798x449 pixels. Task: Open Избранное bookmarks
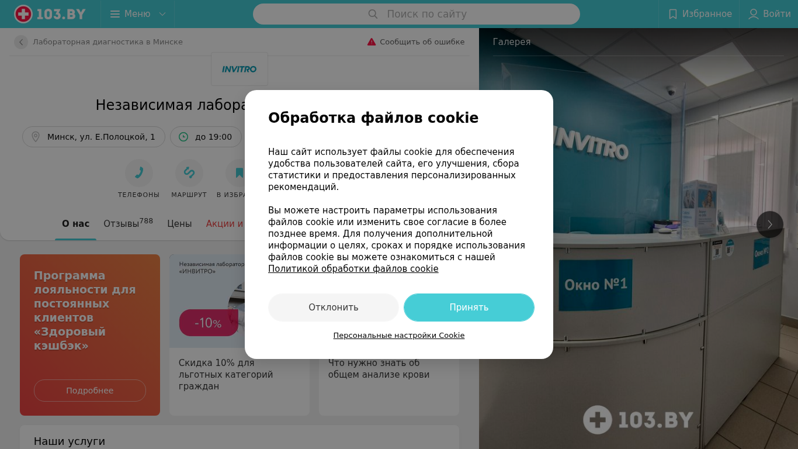click(x=700, y=14)
